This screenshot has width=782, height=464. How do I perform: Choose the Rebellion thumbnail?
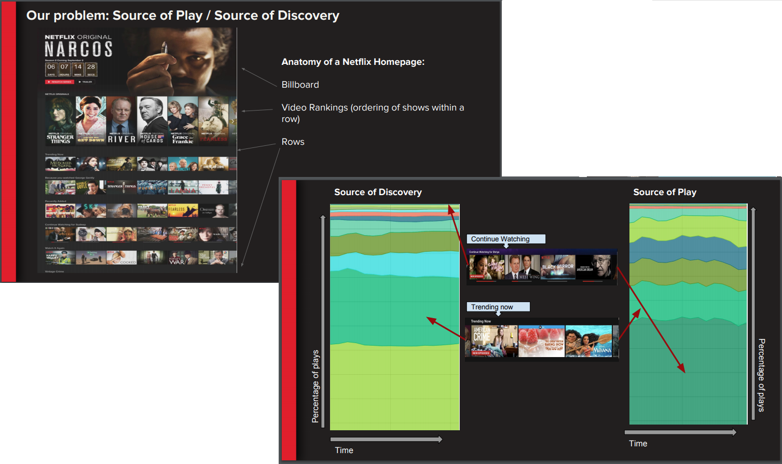[x=152, y=187]
